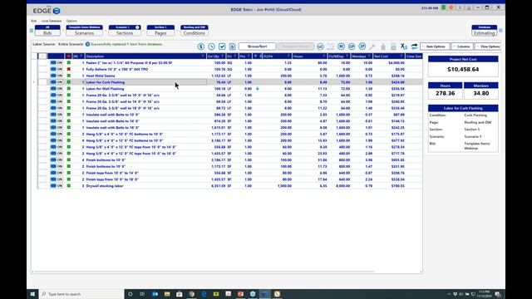Check the row box for Labor for Curb Flashing

pyautogui.click(x=42, y=82)
